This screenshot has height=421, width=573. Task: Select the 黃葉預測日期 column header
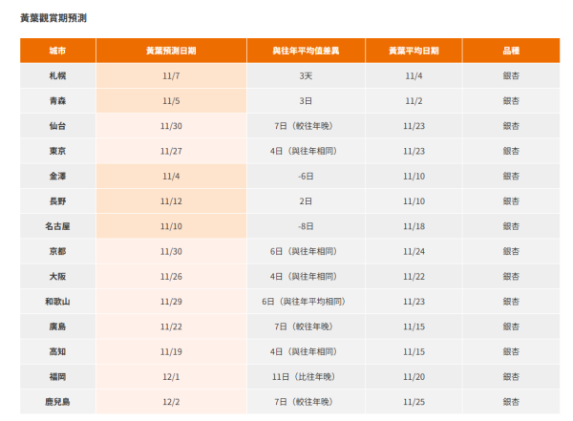pyautogui.click(x=171, y=50)
